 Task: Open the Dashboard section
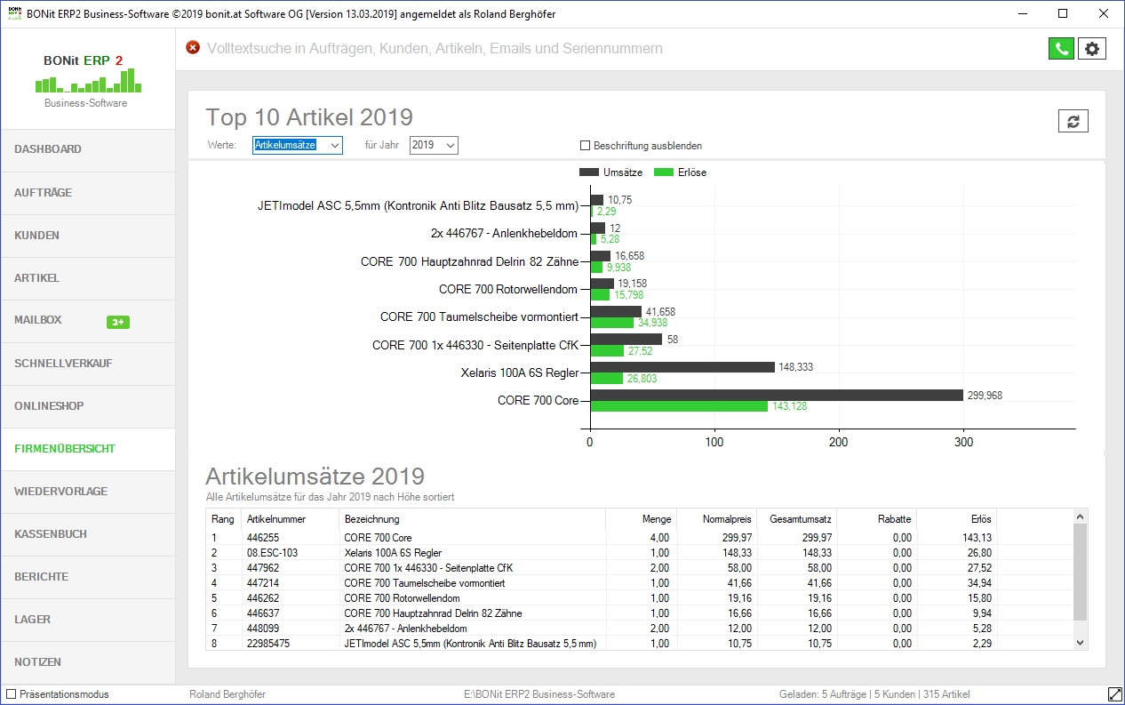click(87, 149)
